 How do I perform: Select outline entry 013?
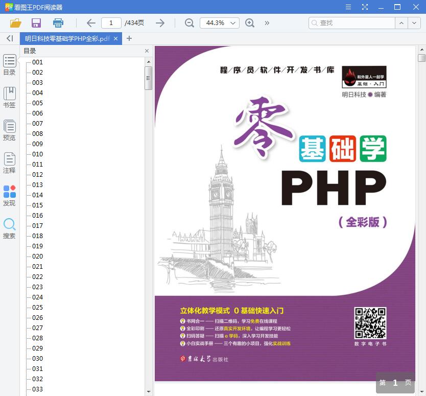pyautogui.click(x=37, y=185)
